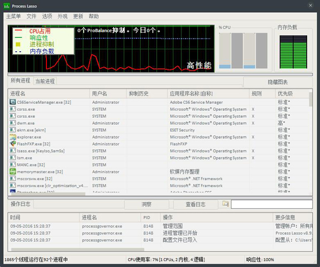
Task: Sort by the 优先级 column header
Action: (x=292, y=94)
